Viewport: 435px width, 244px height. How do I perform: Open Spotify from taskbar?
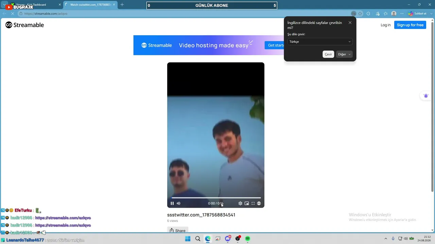pos(248,239)
